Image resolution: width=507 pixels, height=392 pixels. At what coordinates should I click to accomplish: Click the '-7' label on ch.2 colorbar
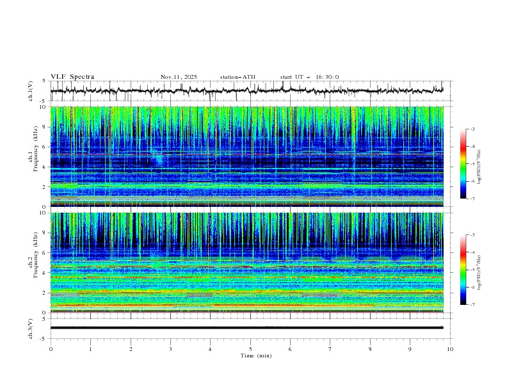click(x=472, y=305)
